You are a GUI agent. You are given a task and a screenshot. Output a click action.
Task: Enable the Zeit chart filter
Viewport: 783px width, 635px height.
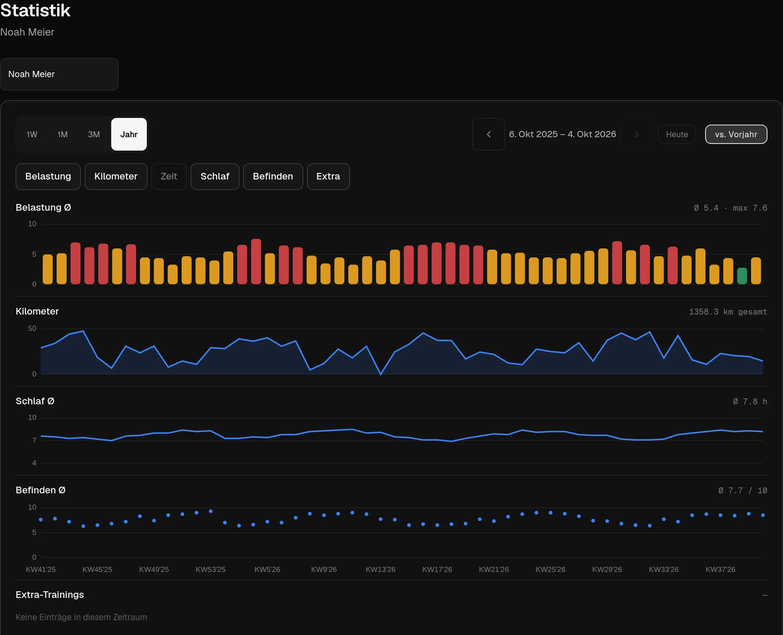pos(169,177)
